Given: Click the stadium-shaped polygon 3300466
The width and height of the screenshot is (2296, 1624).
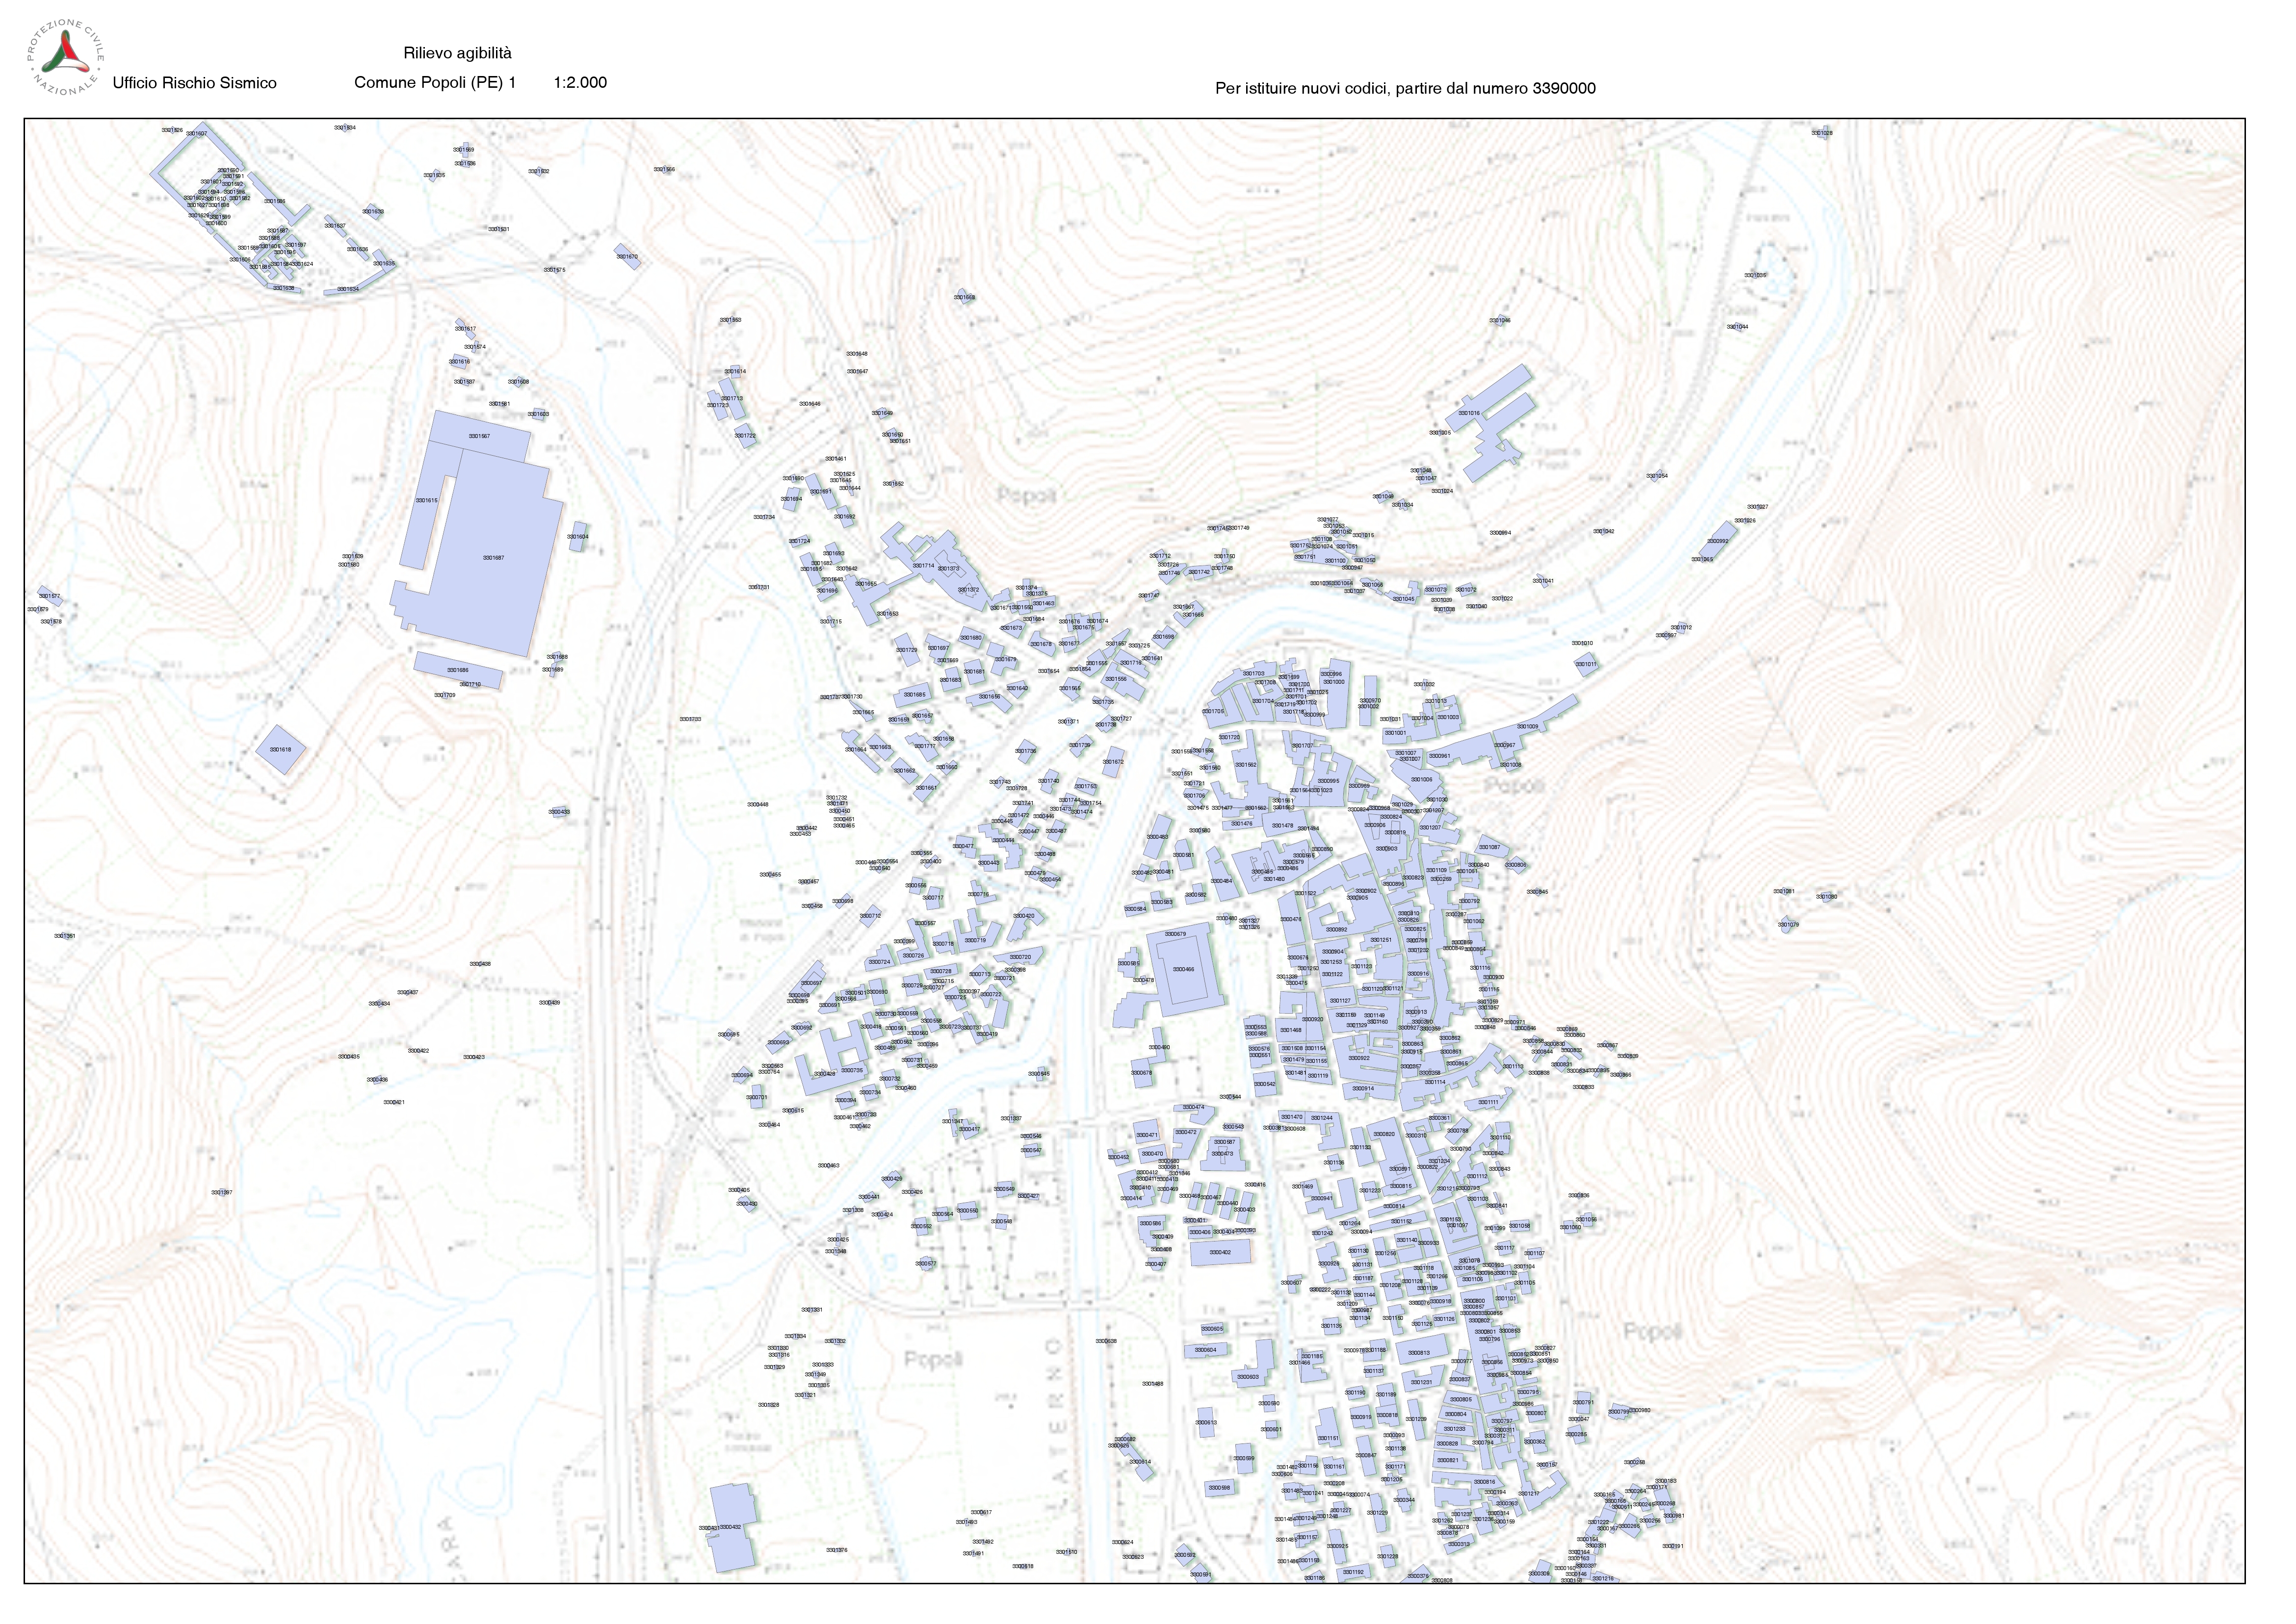Looking at the screenshot, I should tap(1182, 969).
